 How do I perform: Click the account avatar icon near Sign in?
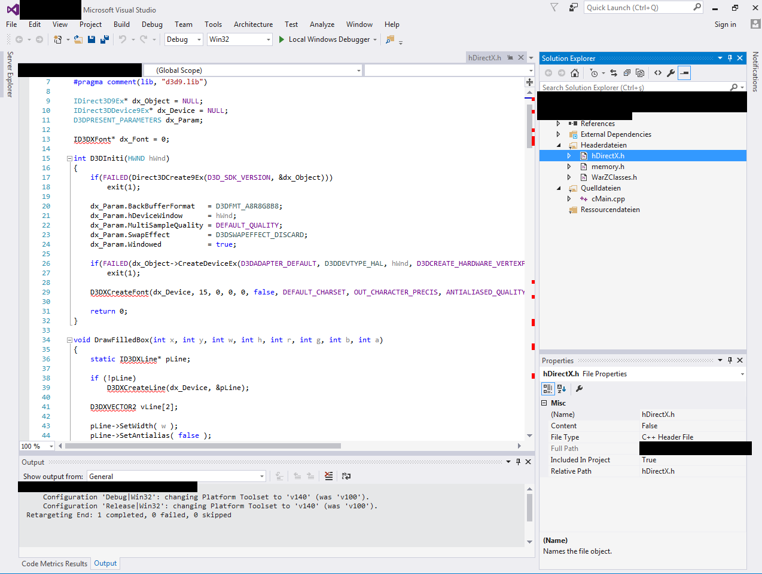coord(755,24)
